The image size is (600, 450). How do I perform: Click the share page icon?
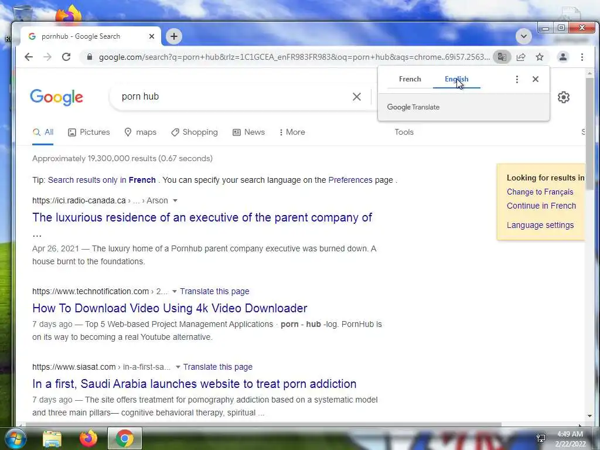pyautogui.click(x=521, y=57)
